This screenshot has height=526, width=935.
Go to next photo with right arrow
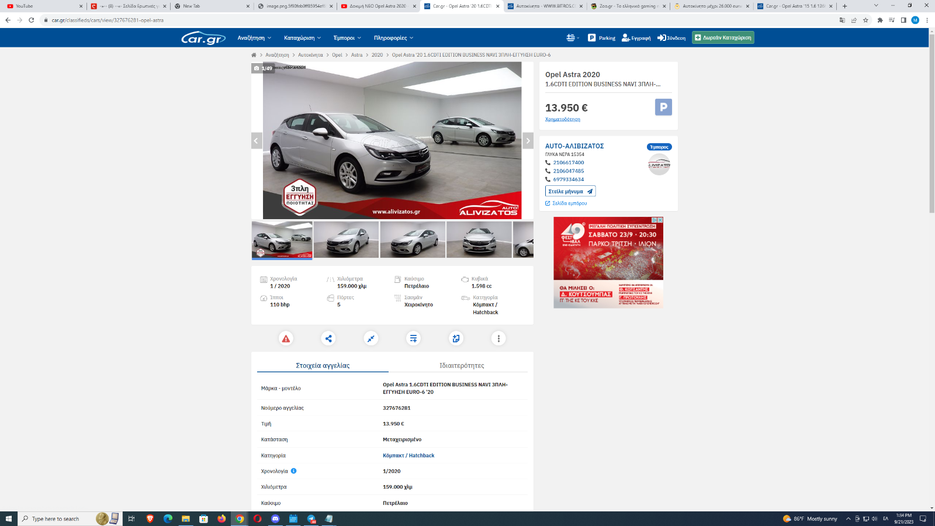coord(528,141)
